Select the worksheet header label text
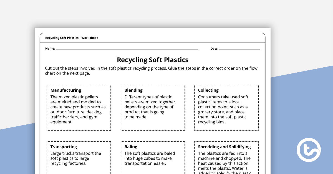Screen dimensions: 333x174 [x=72, y=38]
